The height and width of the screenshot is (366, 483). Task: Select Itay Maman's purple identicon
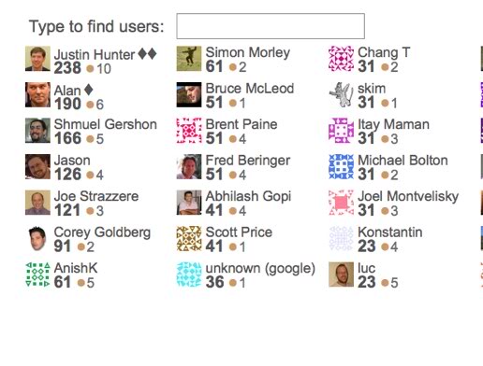[342, 131]
